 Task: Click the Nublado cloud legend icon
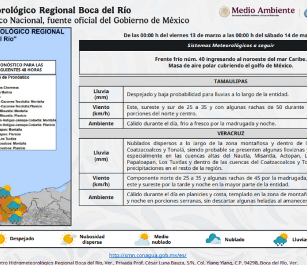[x=213, y=239]
